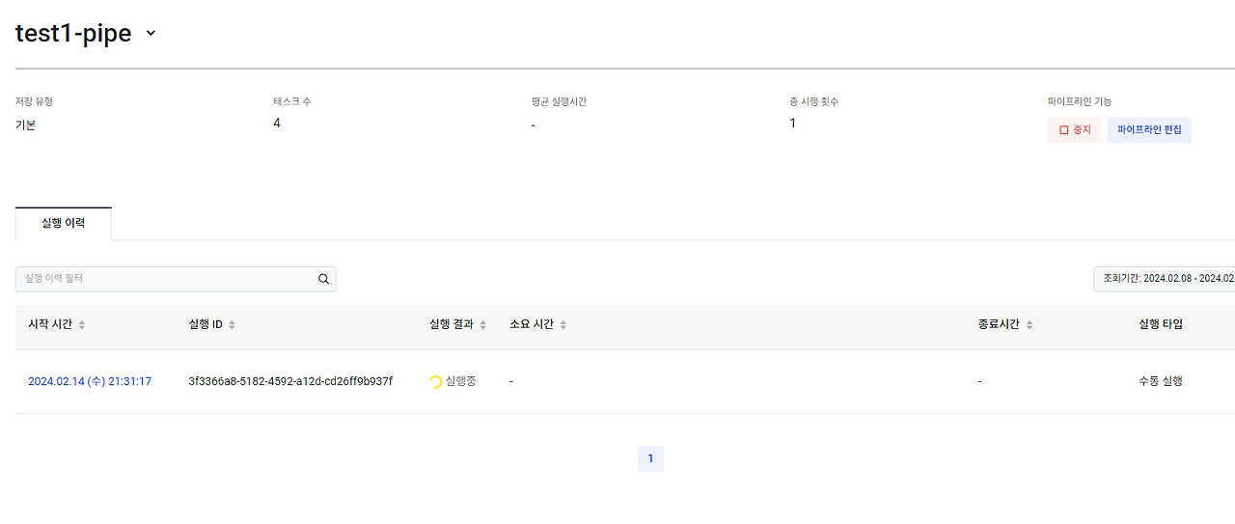Screen dimensions: 1235x524
Task: Sort by 실행 ID column arrows
Action: click(x=232, y=325)
